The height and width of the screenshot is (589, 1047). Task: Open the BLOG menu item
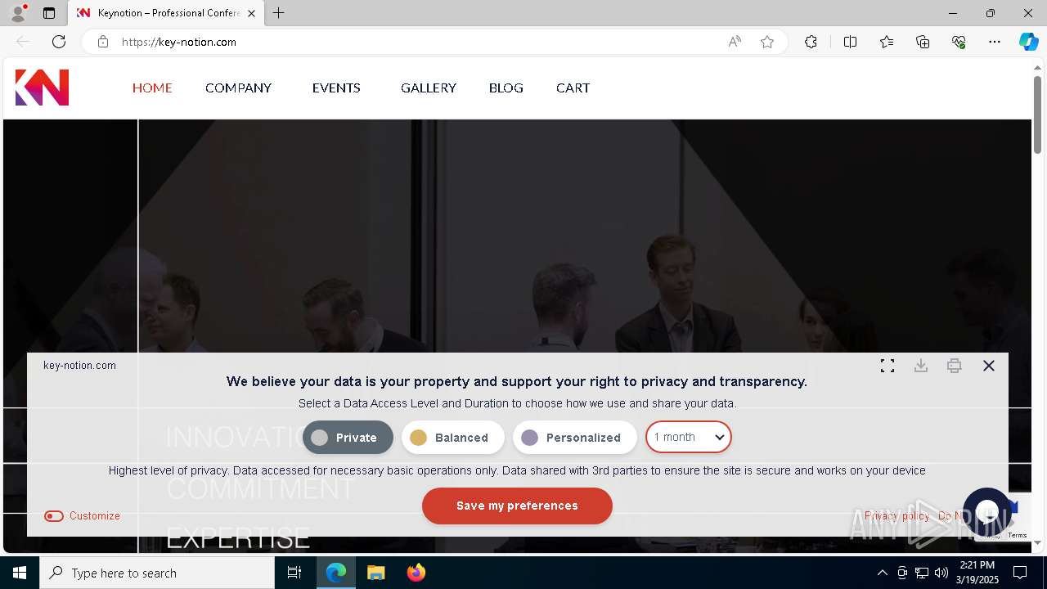(506, 88)
